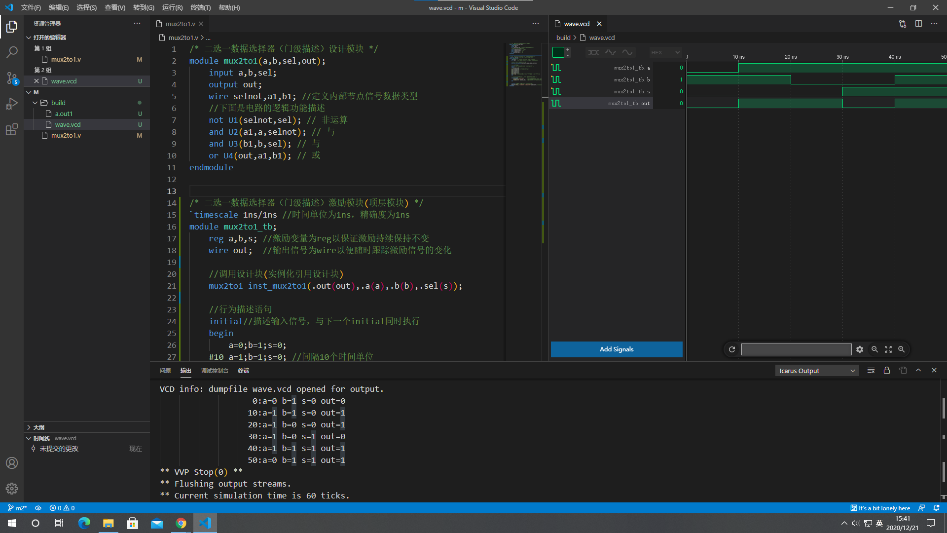Image resolution: width=947 pixels, height=533 pixels.
Task: Fit waveform to the full view
Action: pos(888,349)
